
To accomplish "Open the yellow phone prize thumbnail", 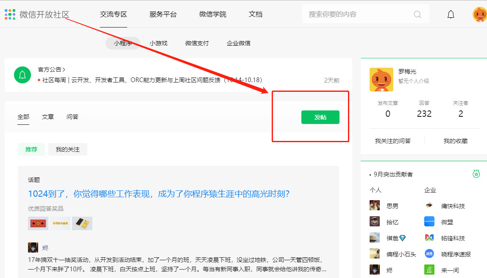I will (x=82, y=223).
